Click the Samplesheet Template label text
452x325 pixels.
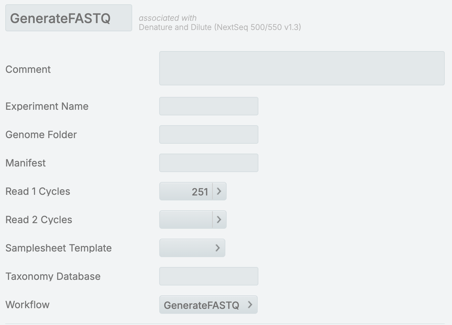pos(58,248)
